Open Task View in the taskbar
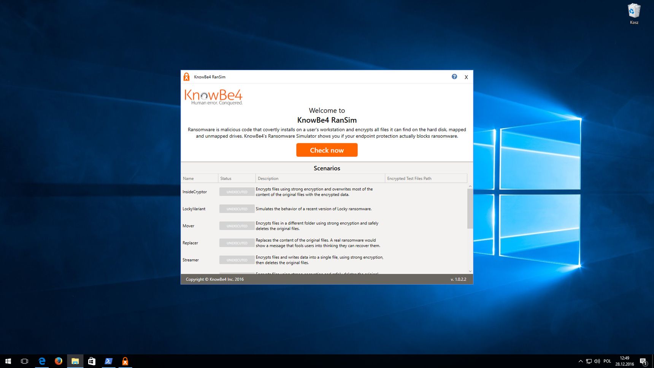The image size is (654, 368). (24, 361)
